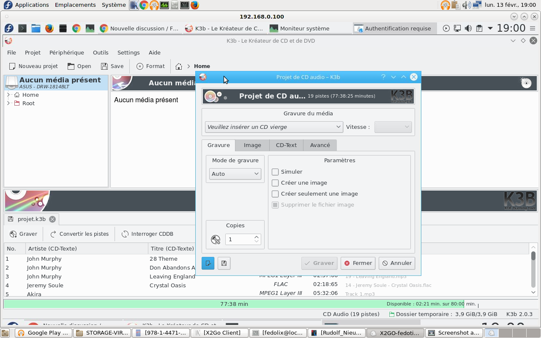
Task: Open Konsole launcher in remote KDE panel
Action: tap(22, 28)
